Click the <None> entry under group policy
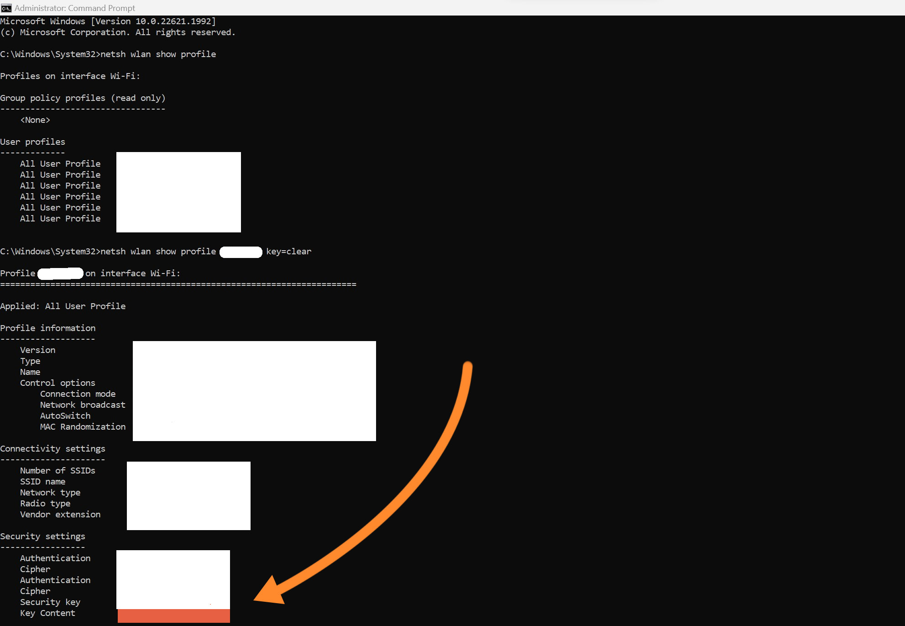The image size is (905, 626). 35,120
